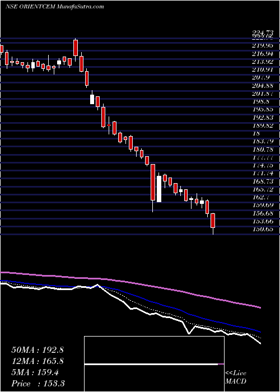Click the MACD indicator box
Screen dimensions: 280x392
(x=154, y=364)
